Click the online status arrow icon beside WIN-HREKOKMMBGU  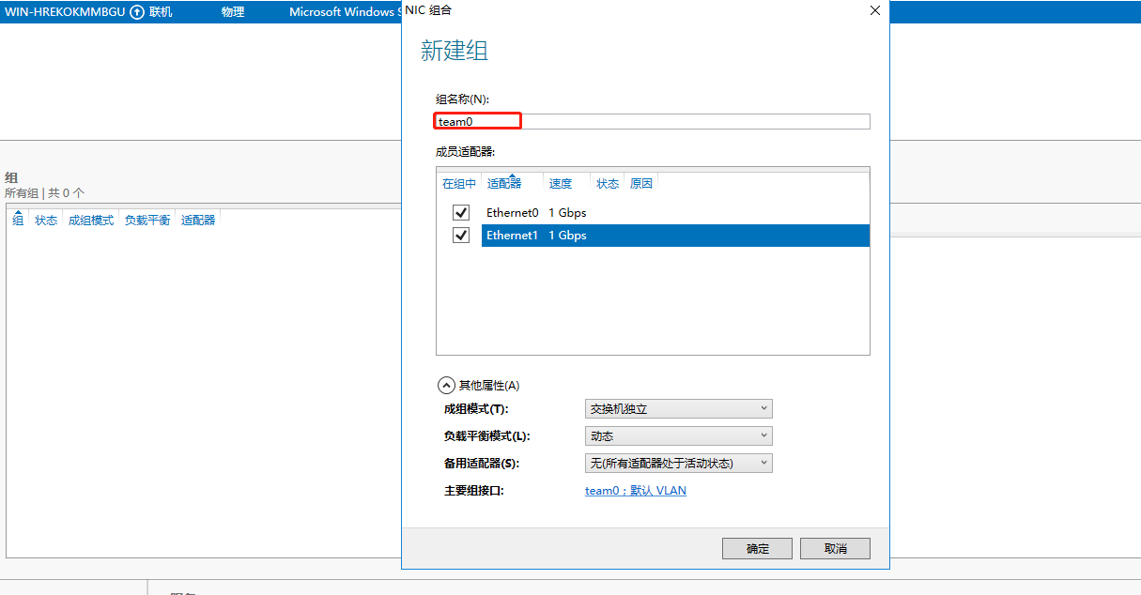tap(137, 12)
